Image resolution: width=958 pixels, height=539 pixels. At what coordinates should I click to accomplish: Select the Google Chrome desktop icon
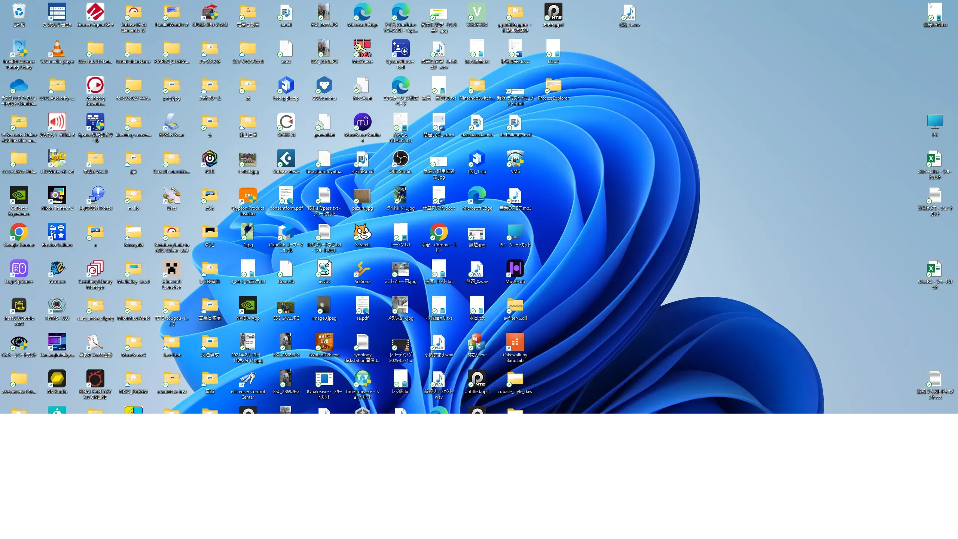click(x=19, y=232)
